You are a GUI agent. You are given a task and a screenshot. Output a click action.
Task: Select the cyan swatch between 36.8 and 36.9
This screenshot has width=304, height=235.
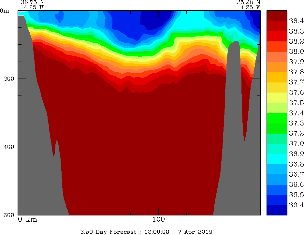(277, 159)
